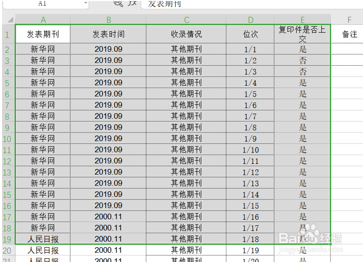Click cell with value 1/2
Screen dimensions: 363x262
click(250, 60)
